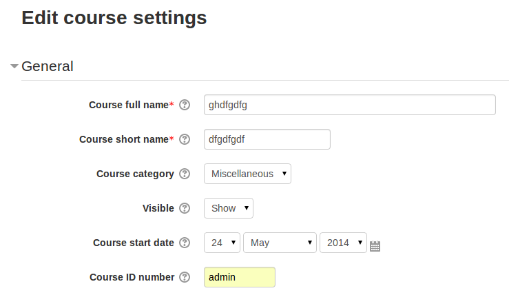509x304 pixels.
Task: Open help for Course start date
Action: [185, 243]
